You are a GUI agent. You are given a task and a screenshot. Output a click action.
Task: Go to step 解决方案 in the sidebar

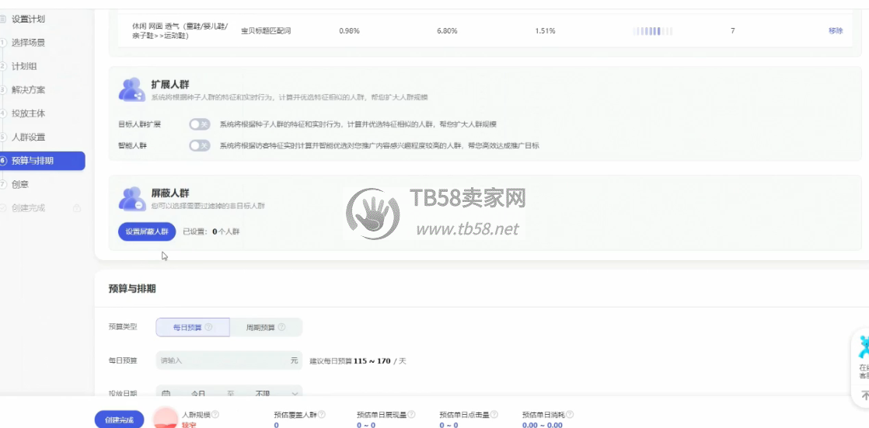(x=28, y=89)
